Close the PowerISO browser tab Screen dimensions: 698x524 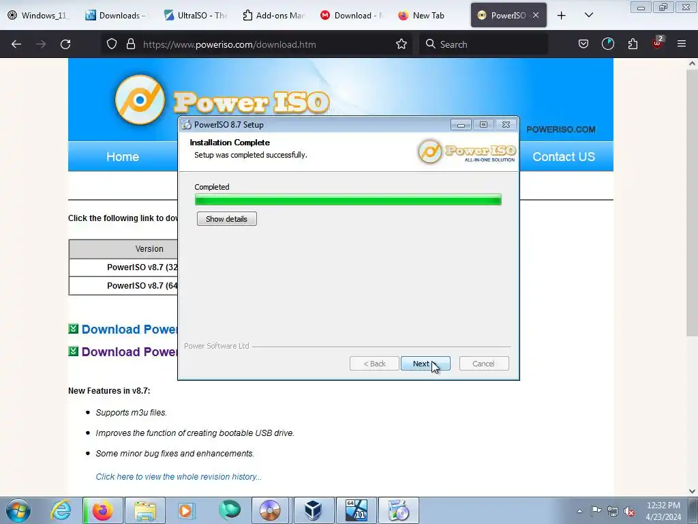click(x=536, y=15)
